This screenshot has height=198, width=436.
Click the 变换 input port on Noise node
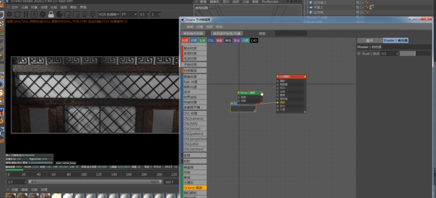point(238,97)
